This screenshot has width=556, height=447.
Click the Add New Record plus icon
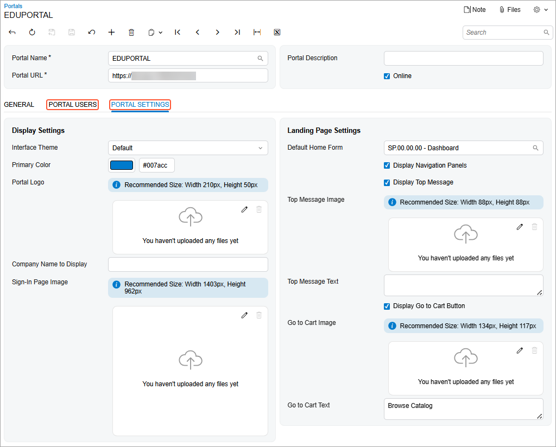tap(111, 33)
